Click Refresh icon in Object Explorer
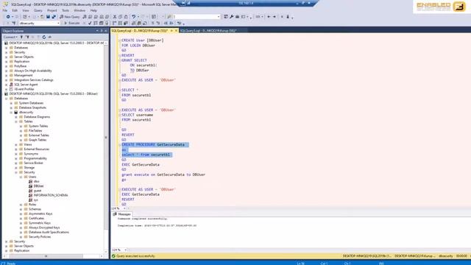The width and height of the screenshot is (471, 265). click(x=44, y=37)
